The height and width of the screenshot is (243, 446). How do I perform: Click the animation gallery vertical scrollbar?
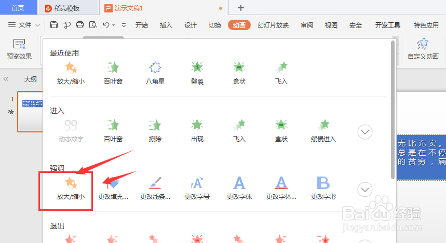(x=393, y=110)
